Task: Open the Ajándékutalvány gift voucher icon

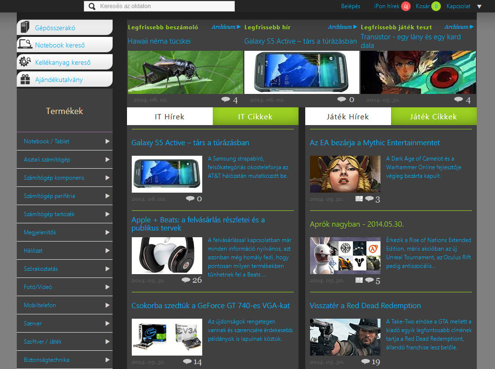Action: 24,79
